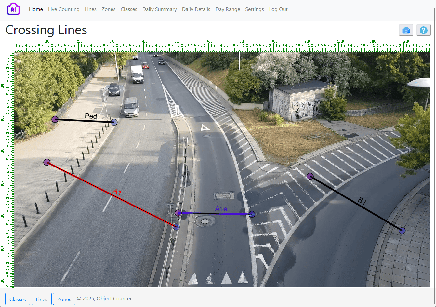This screenshot has width=436, height=307.
Task: Select the blue end handle of line Ped
Action: click(x=114, y=122)
